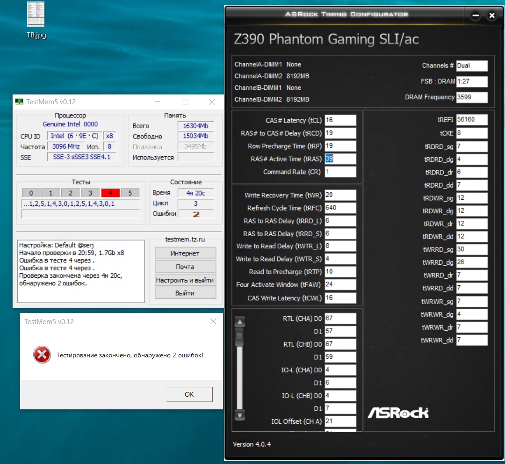
Task: Click the IOL Offset (CH A) field
Action: 340,421
